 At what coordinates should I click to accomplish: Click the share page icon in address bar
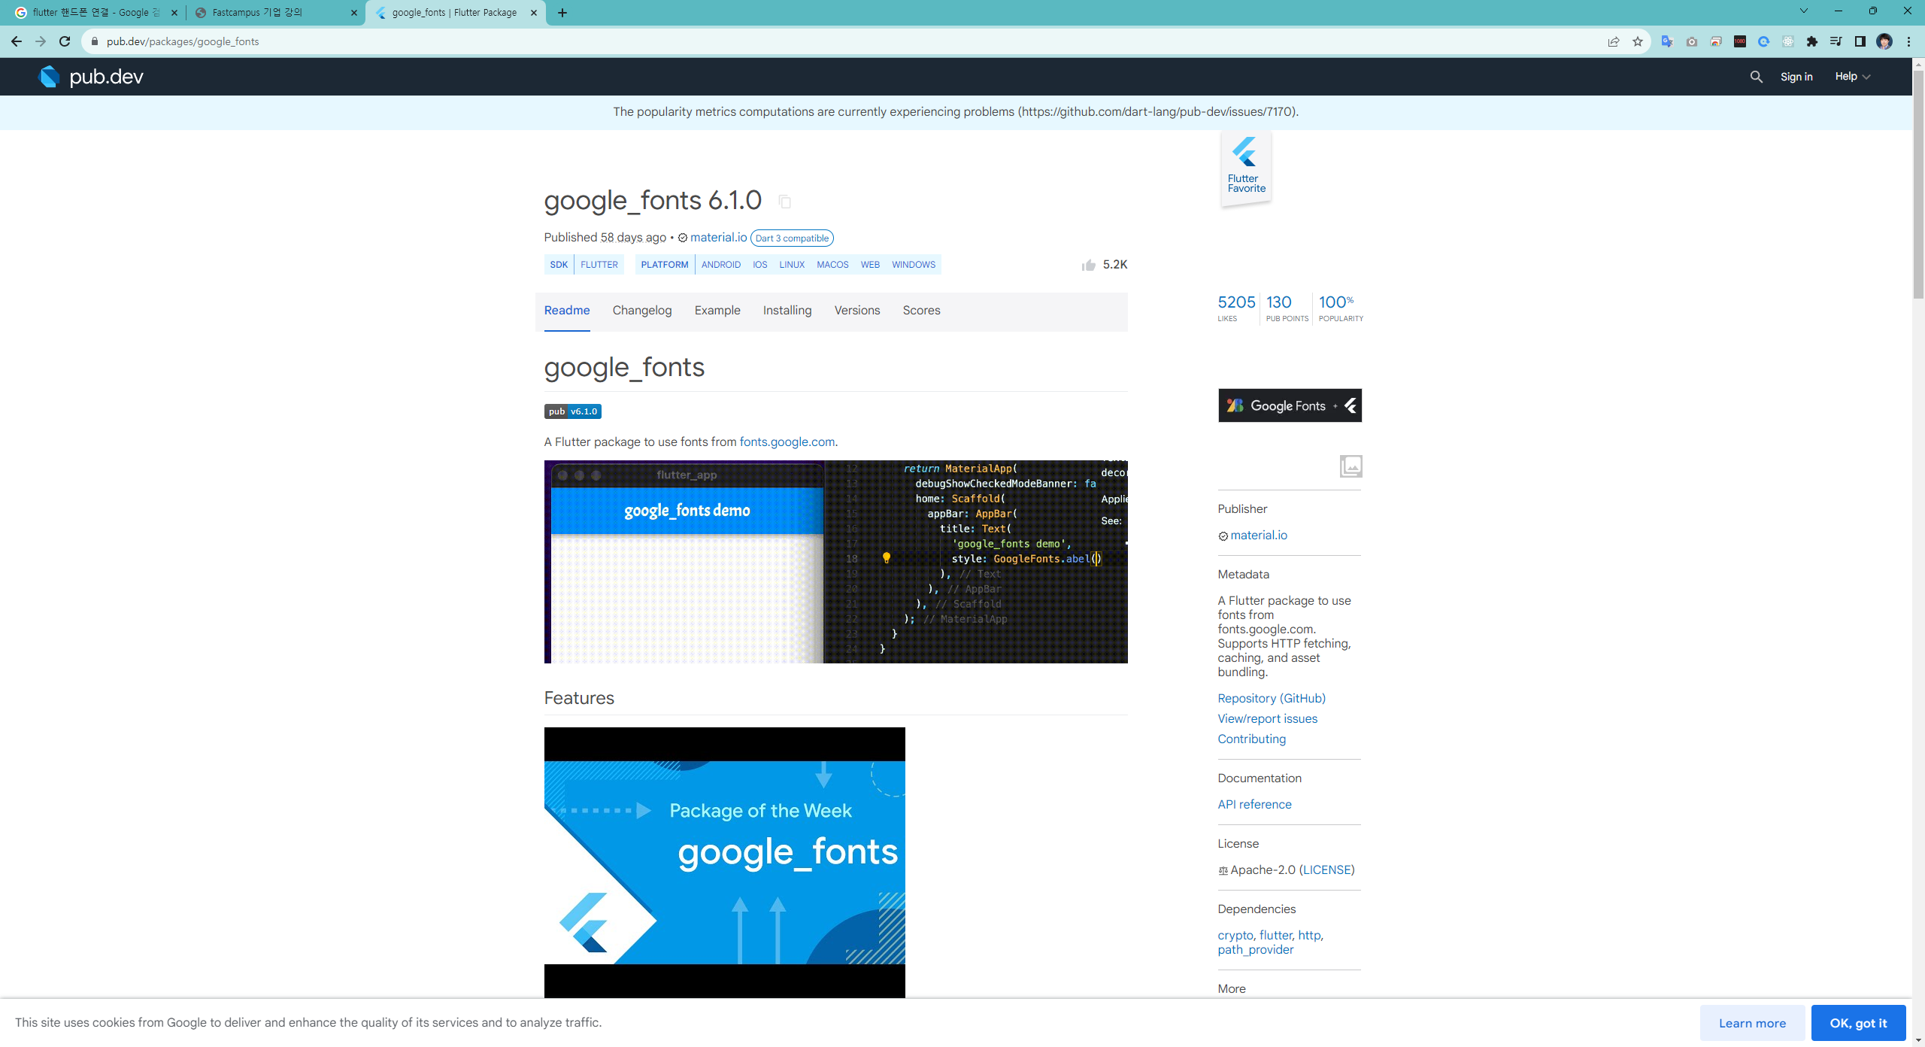coord(1614,41)
